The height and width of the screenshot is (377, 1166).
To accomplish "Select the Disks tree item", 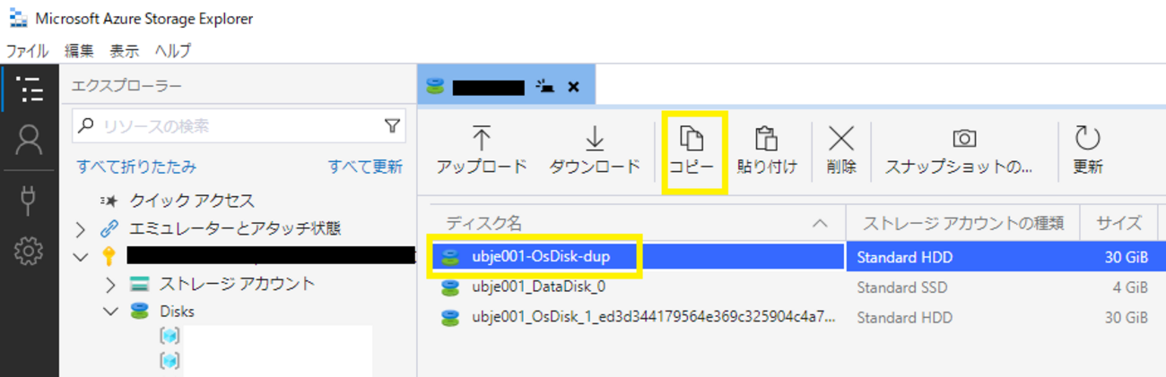I will click(x=177, y=312).
